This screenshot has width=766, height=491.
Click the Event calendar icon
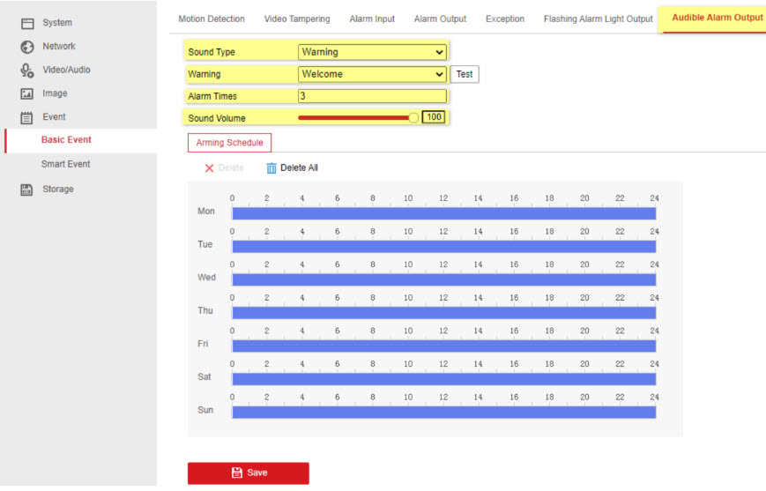coord(26,117)
